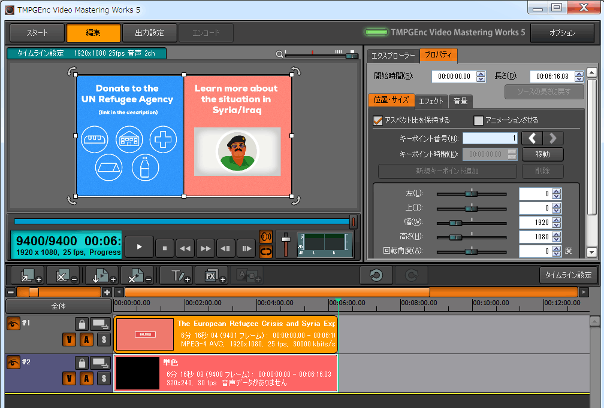Open the スタート tab
Screen dimensions: 604x408
[x=37, y=33]
